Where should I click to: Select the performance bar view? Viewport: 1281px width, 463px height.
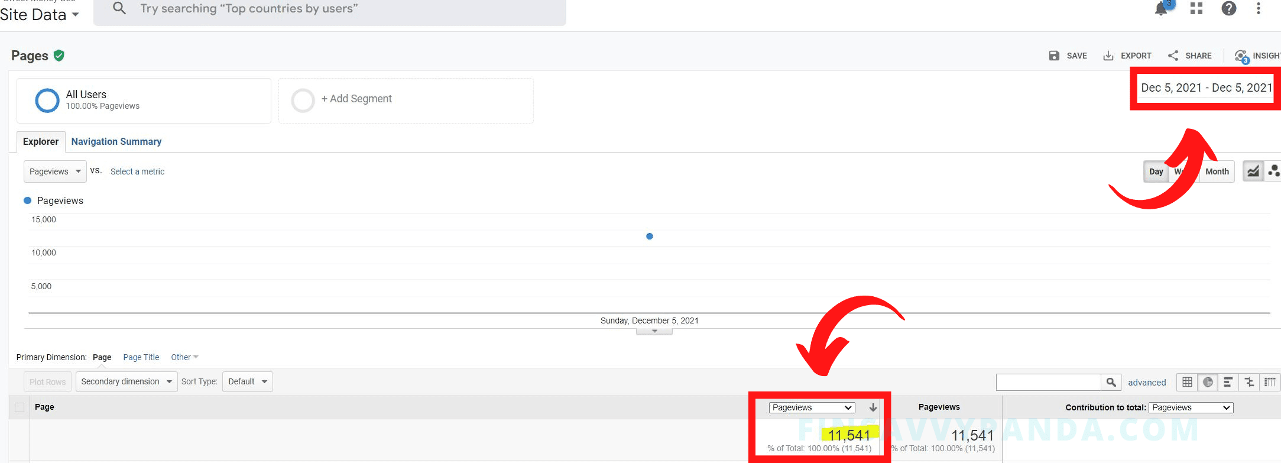pos(1228,382)
